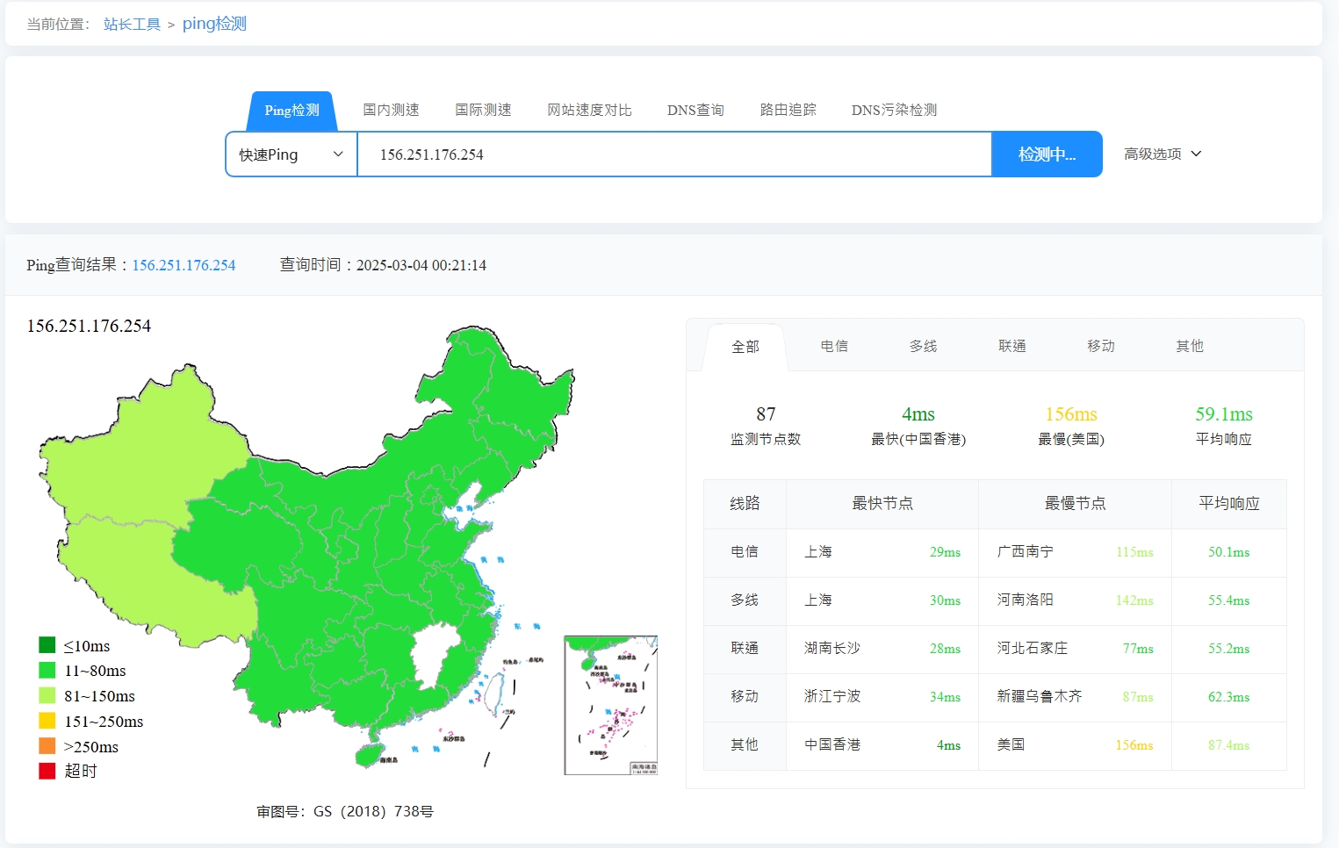This screenshot has height=848, width=1339.
Task: Expand the 快速Ping mode dropdown
Action: click(292, 155)
